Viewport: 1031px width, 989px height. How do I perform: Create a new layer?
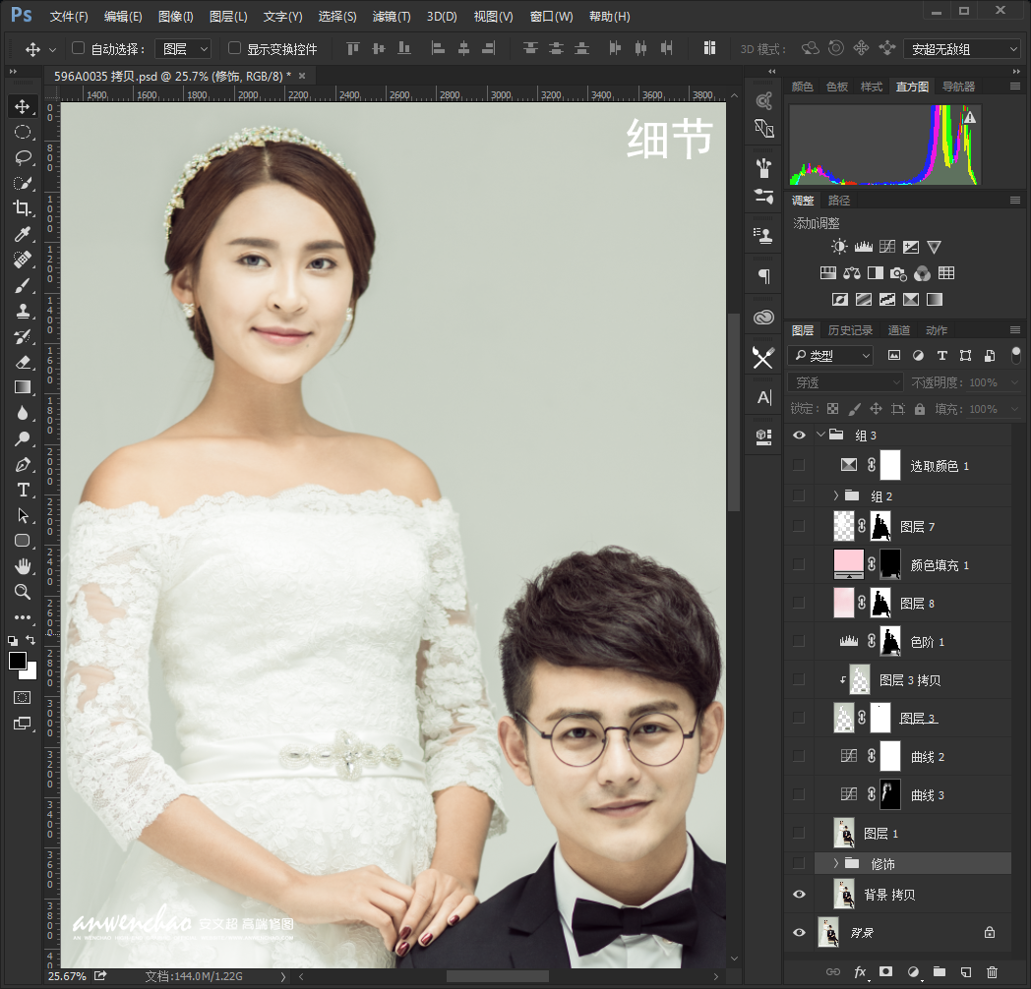pyautogui.click(x=965, y=972)
